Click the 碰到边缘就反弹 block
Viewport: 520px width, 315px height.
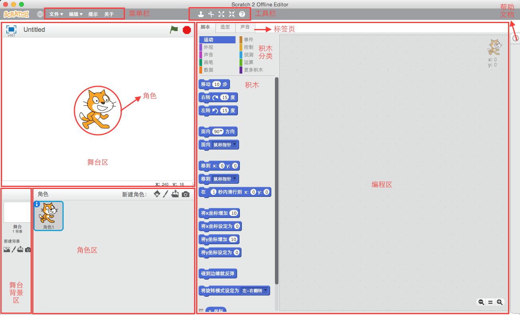point(218,274)
